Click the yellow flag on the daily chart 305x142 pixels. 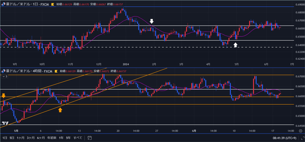click(x=53, y=4)
